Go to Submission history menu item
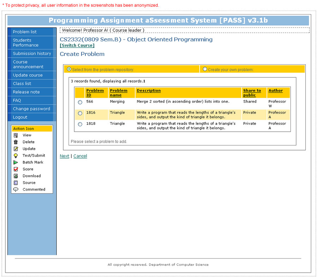 click(32, 53)
